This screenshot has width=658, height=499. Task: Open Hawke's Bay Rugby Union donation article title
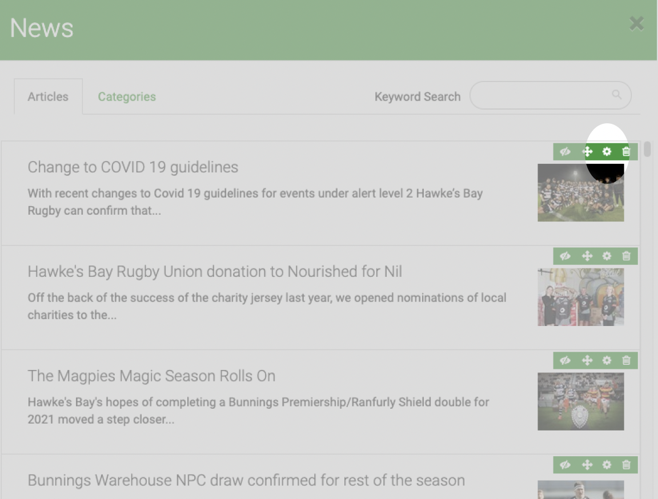[x=215, y=272]
